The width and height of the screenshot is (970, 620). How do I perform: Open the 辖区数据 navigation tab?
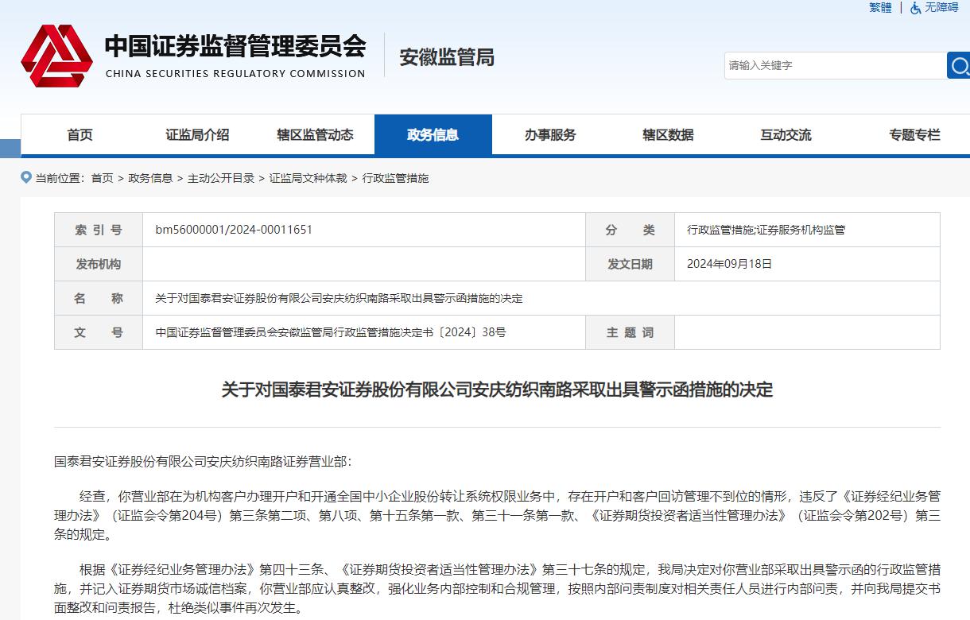(x=668, y=135)
